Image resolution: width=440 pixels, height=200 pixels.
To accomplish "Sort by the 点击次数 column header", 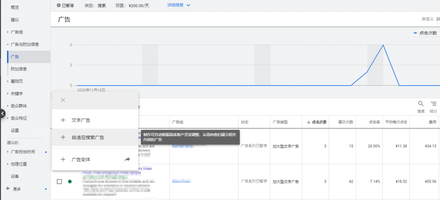I will [317, 122].
